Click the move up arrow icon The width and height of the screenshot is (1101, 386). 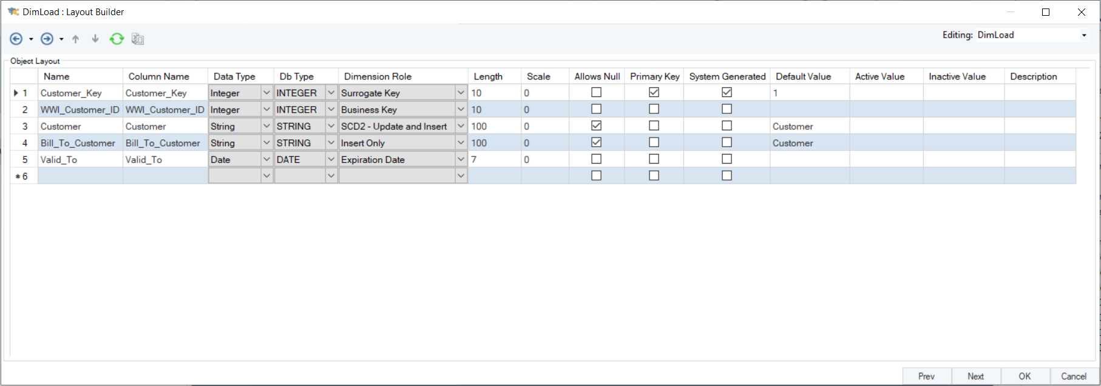coord(75,39)
